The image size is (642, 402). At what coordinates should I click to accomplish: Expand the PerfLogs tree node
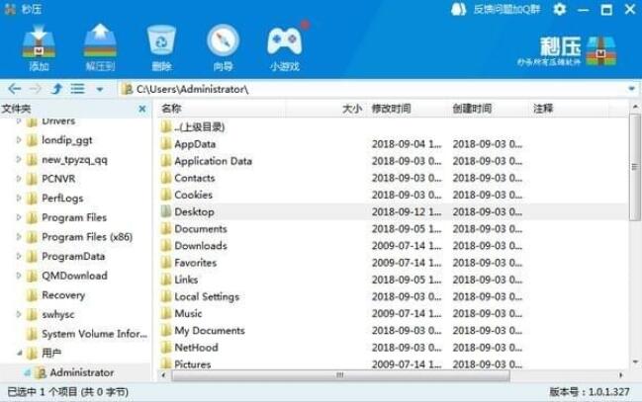coord(19,199)
